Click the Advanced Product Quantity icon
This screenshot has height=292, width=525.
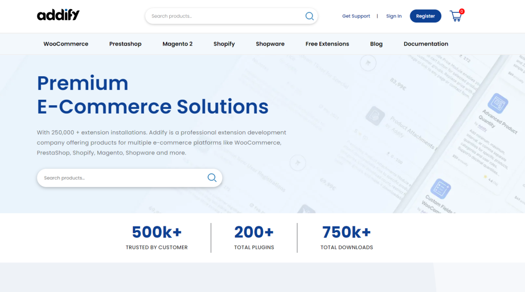[497, 104]
